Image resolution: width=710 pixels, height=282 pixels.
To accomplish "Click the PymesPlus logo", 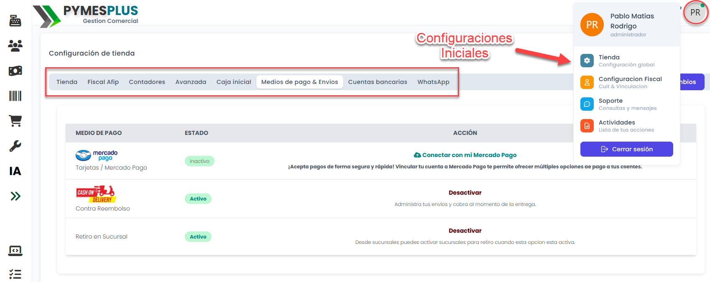I will point(86,16).
